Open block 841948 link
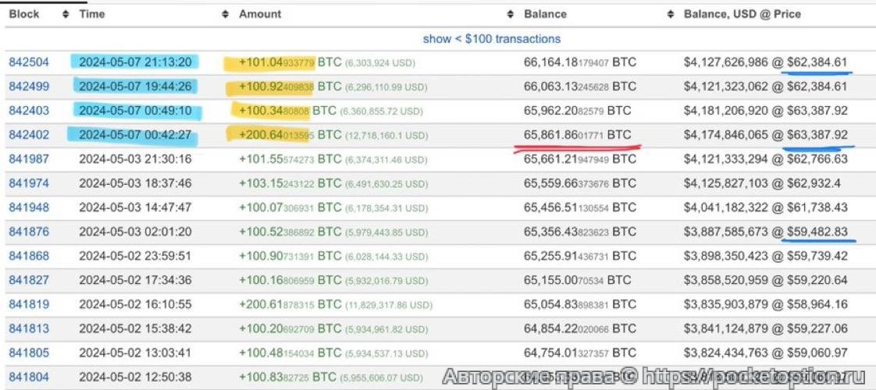 pyautogui.click(x=29, y=207)
